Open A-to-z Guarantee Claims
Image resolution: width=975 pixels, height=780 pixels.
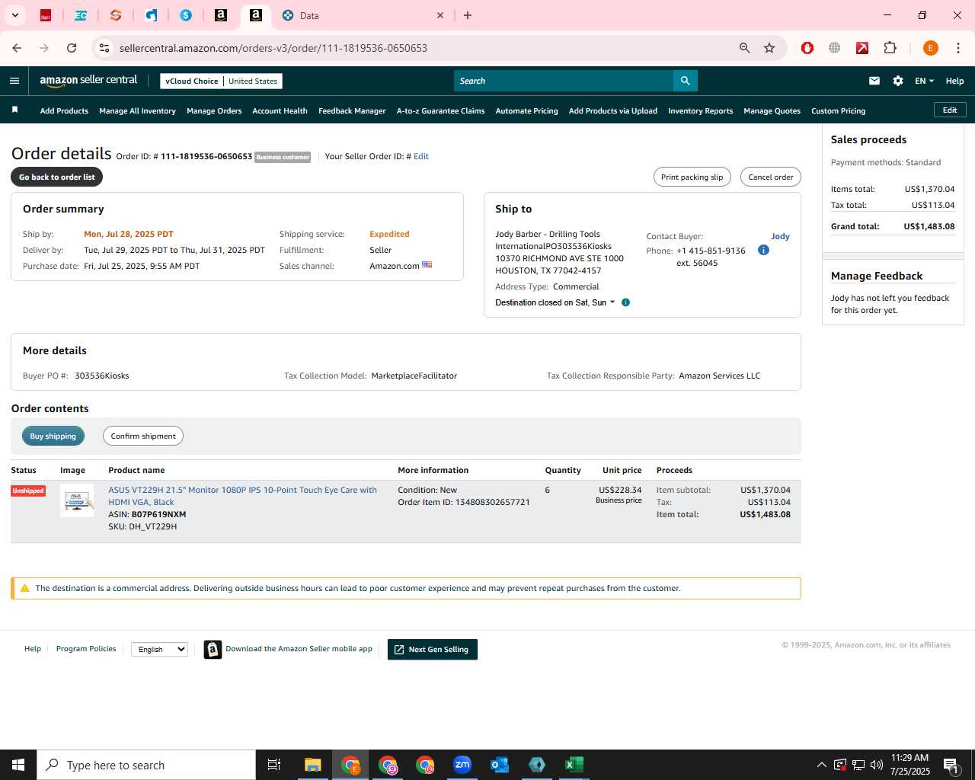440,110
